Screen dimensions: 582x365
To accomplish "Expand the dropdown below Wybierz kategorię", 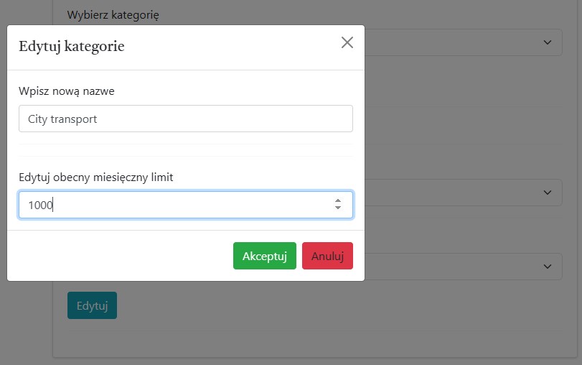I will 548,42.
